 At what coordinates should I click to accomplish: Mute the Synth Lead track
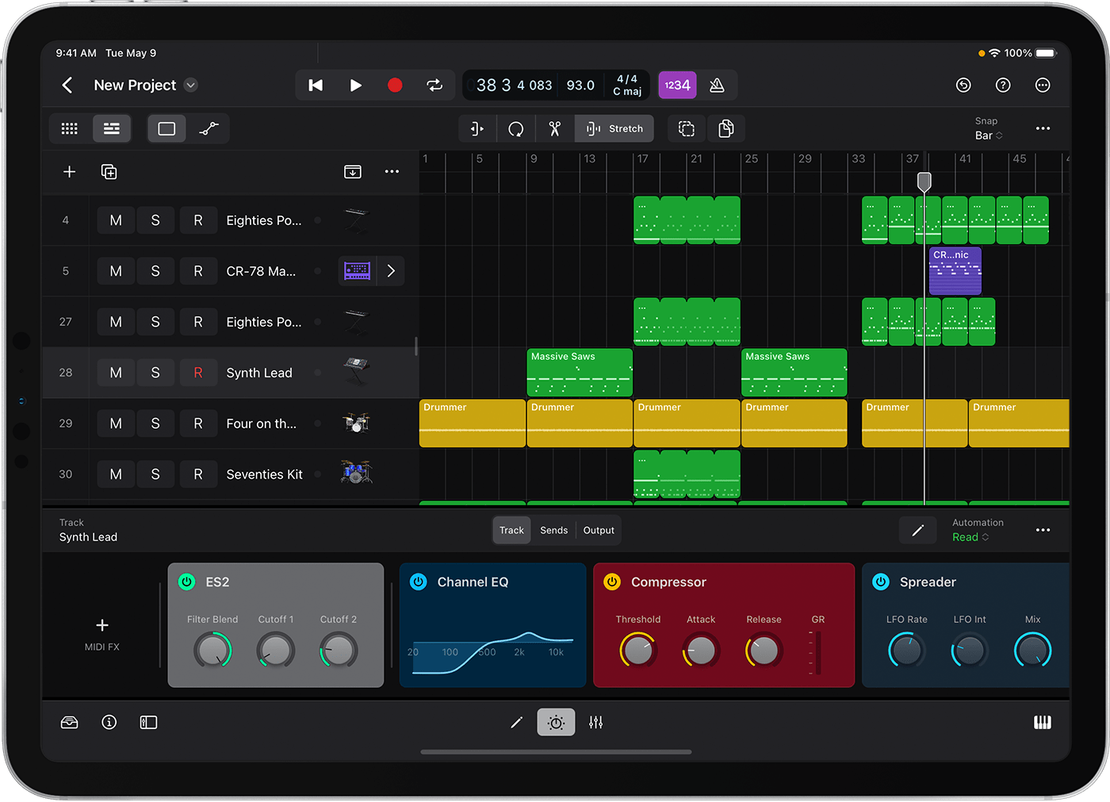click(x=115, y=372)
